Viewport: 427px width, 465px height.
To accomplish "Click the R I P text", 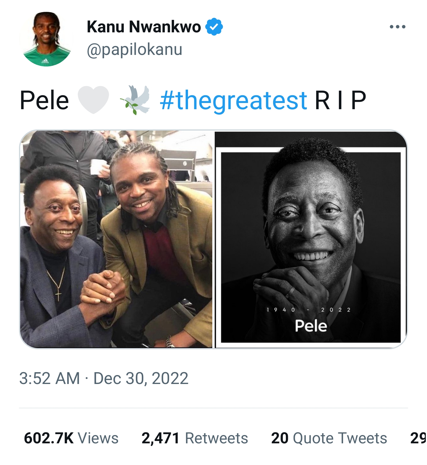I will 340,100.
